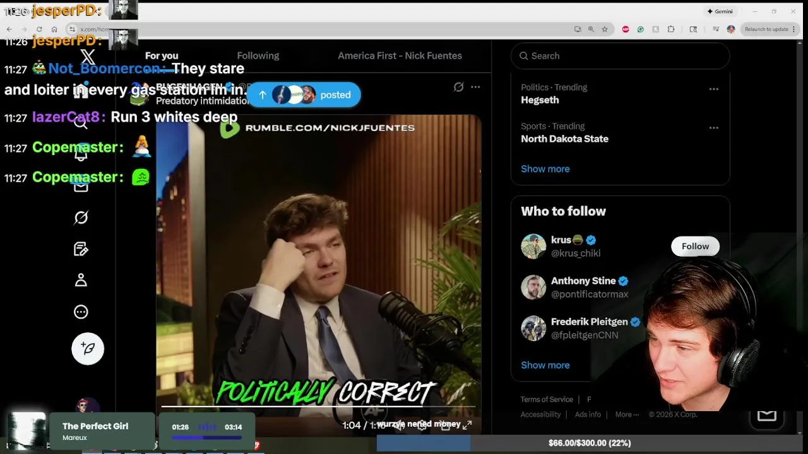Expand More footer links menu

click(x=627, y=414)
